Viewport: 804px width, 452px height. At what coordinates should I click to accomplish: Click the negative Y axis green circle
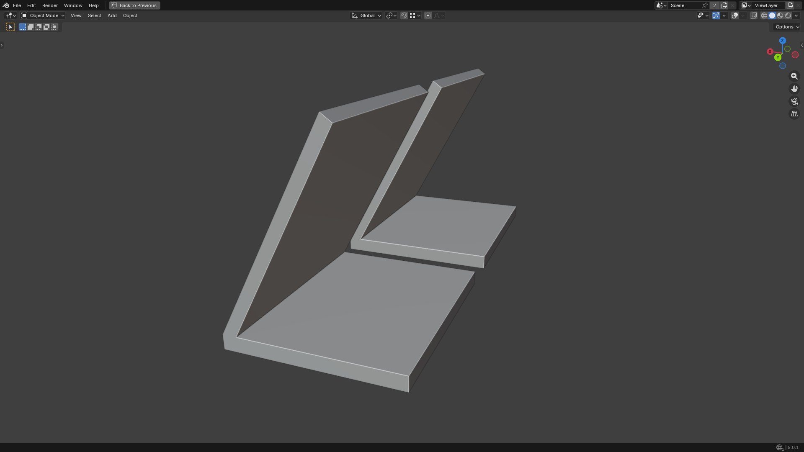click(x=787, y=49)
